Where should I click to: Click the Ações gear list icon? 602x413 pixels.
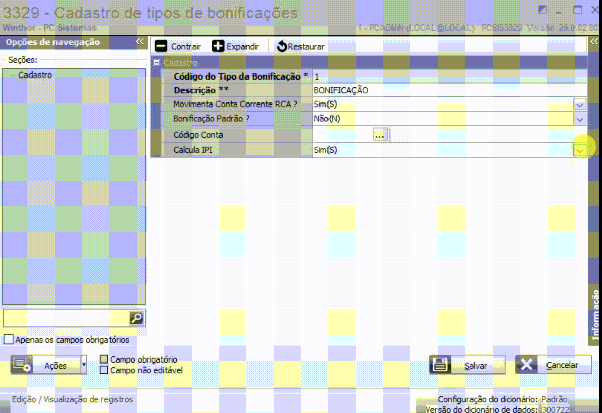22,365
